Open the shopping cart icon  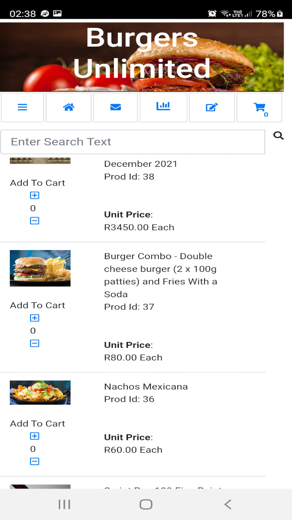click(260, 107)
